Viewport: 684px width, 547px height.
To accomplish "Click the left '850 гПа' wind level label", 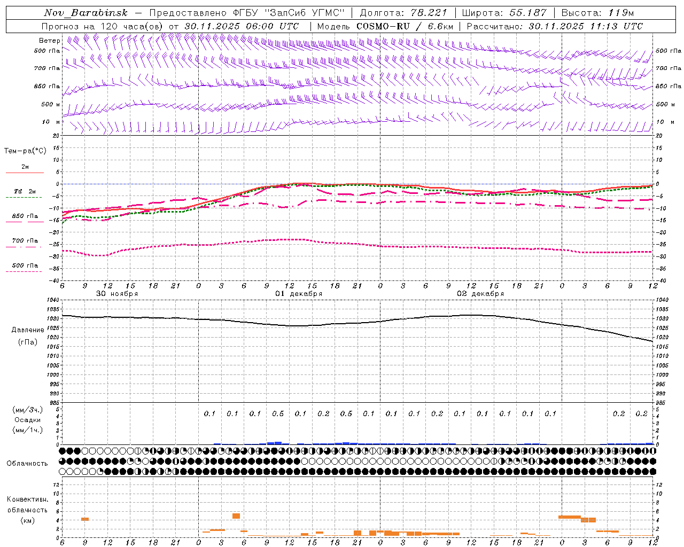I will tap(47, 86).
